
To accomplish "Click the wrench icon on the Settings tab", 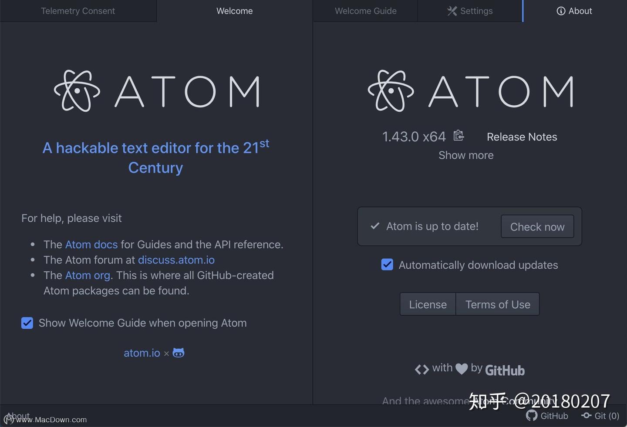I will pos(452,11).
